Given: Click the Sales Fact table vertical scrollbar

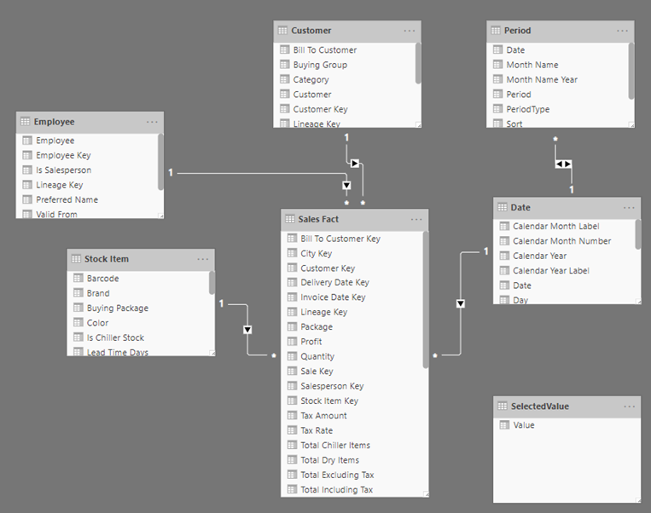Looking at the screenshot, I should coord(425,298).
